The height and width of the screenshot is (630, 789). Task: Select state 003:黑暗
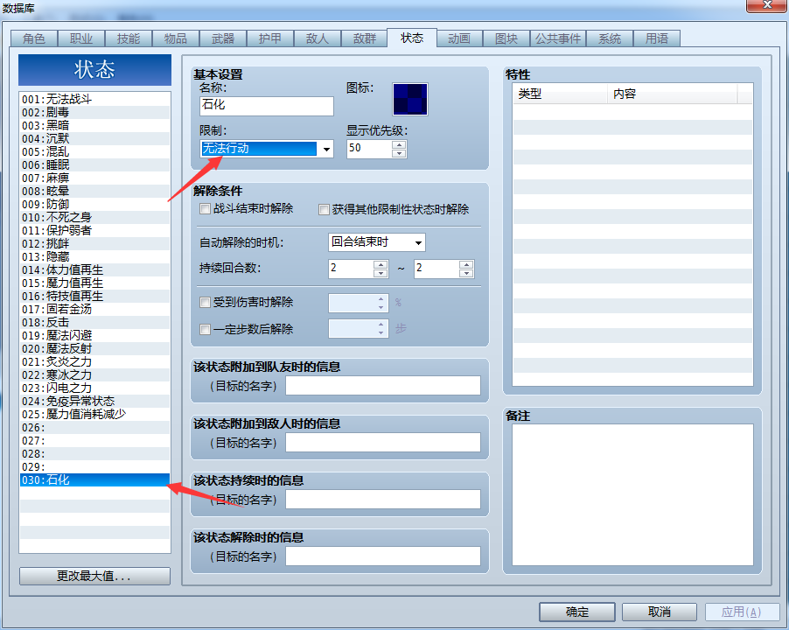(x=94, y=125)
